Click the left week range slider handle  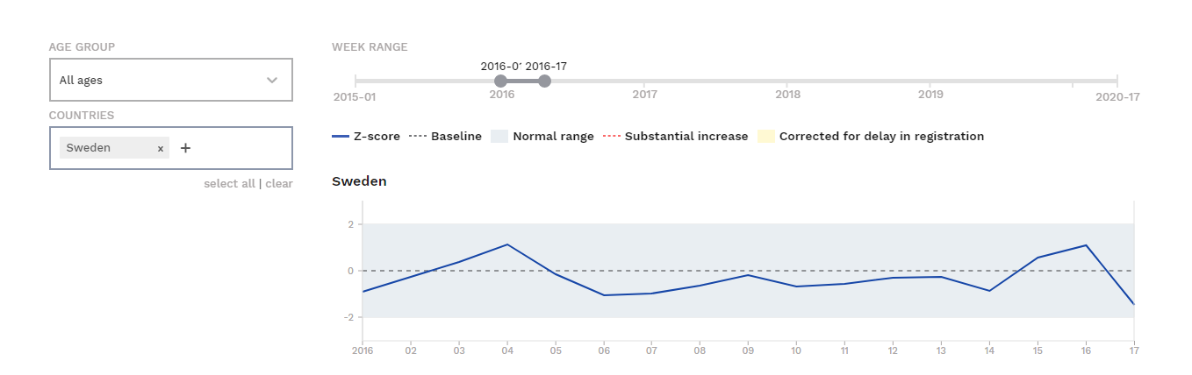500,81
